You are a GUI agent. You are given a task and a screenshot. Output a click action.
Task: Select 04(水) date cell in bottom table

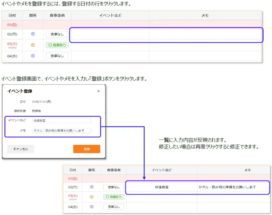pos(73,207)
